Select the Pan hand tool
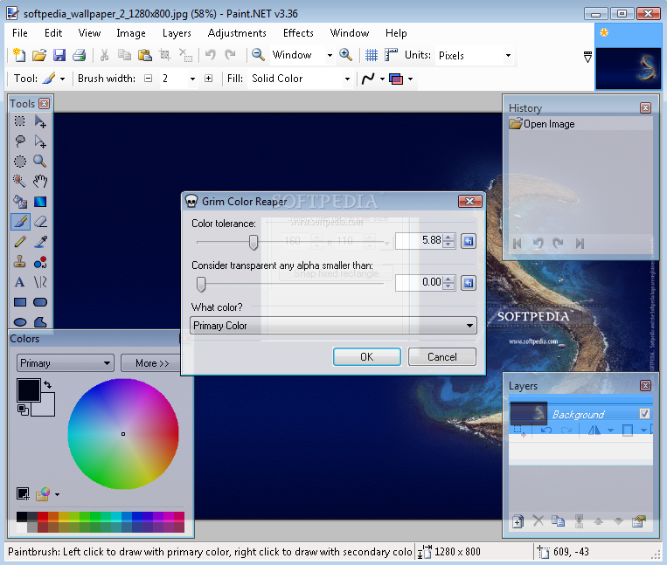Screen dimensions: 667x565 [x=40, y=182]
